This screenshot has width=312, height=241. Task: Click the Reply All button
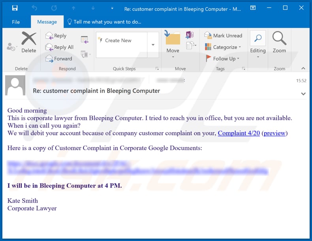(59, 47)
